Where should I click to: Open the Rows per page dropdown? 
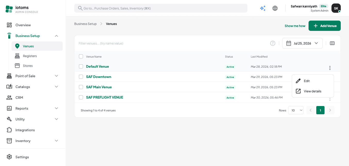click(296, 110)
